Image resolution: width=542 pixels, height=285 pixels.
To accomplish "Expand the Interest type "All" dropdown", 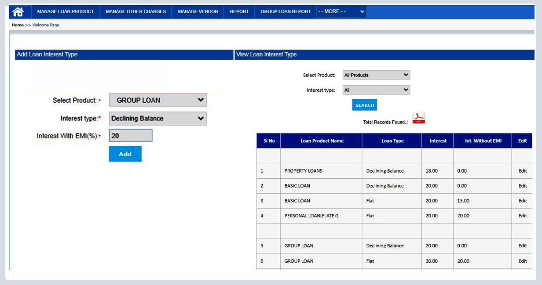I will point(376,89).
